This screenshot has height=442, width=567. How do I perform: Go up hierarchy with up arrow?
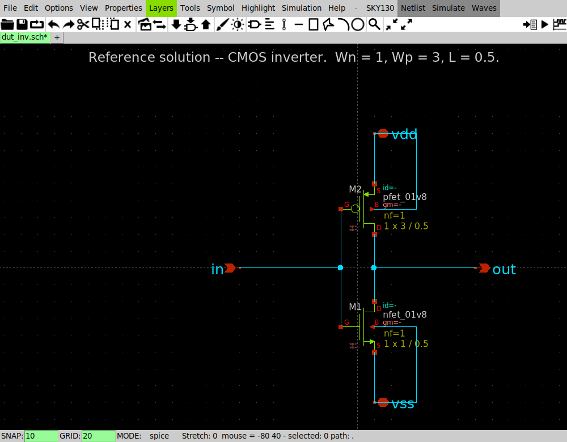[x=206, y=24]
